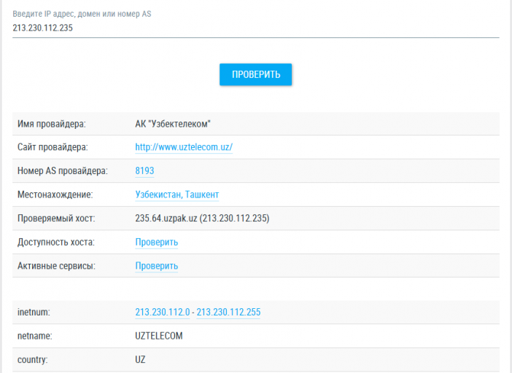Click the Имя провайдера: label

coord(52,124)
